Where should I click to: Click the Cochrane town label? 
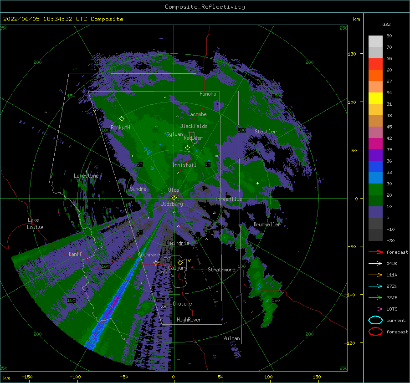[x=149, y=255]
